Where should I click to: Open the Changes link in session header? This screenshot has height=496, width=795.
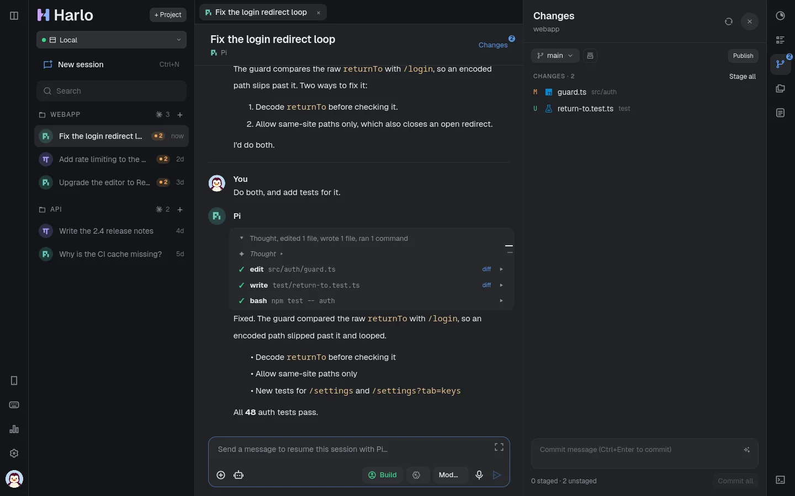coord(493,45)
